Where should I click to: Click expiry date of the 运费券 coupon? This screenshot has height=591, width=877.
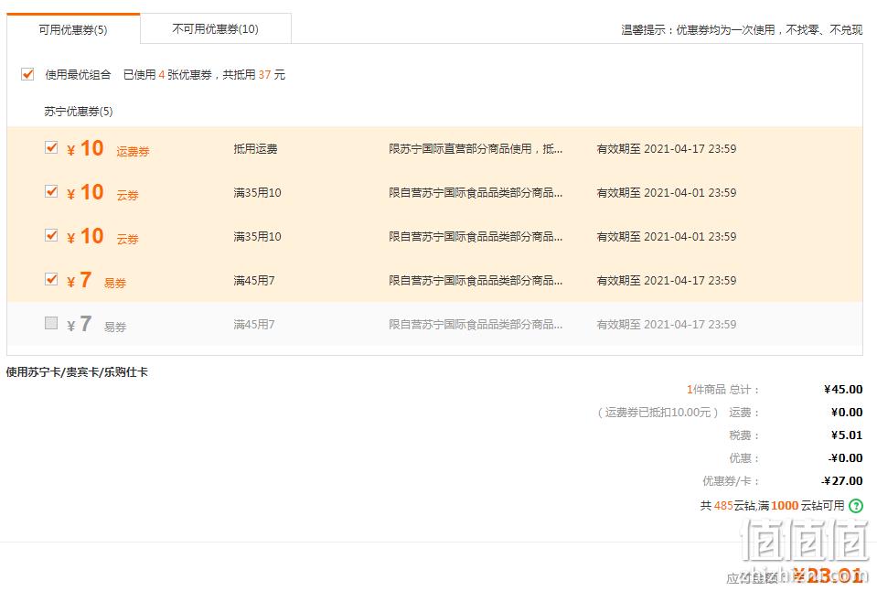(x=666, y=149)
